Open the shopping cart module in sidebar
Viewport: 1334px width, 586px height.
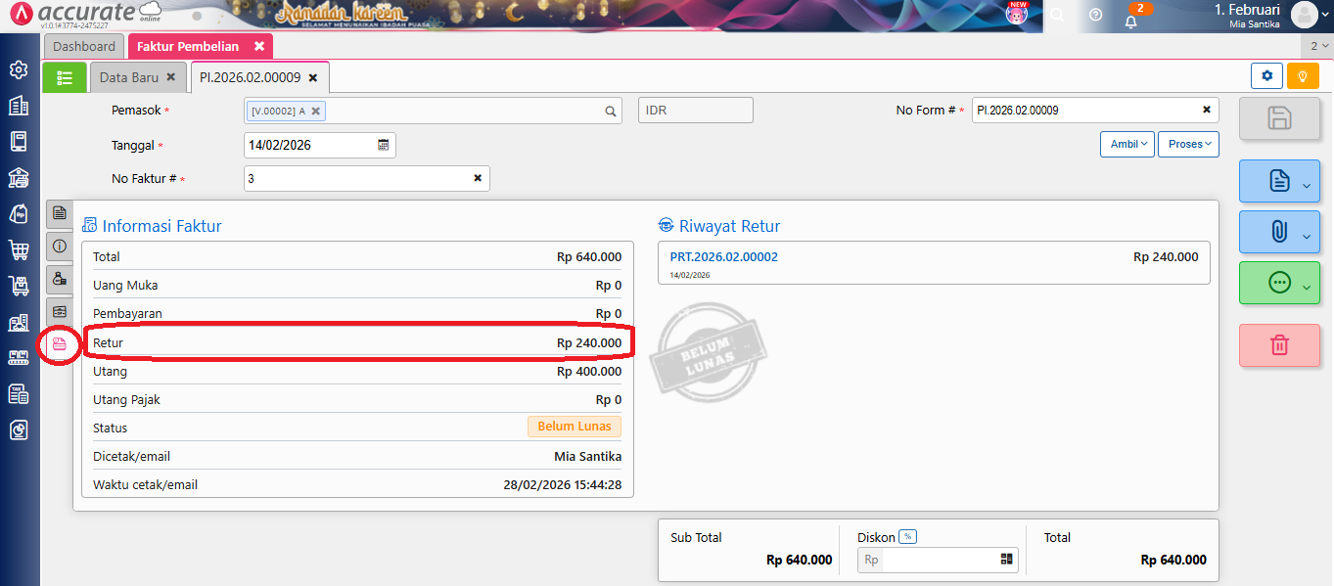pyautogui.click(x=18, y=249)
